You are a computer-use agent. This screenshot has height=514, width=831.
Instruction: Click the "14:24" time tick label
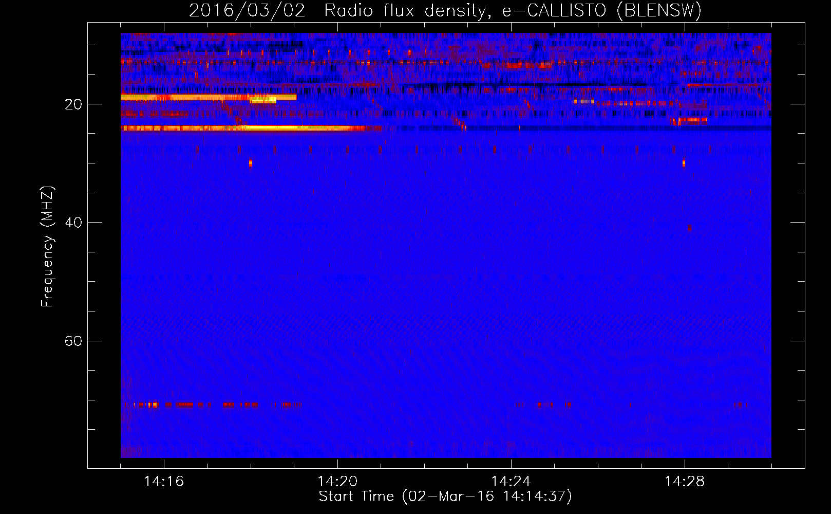pos(511,481)
